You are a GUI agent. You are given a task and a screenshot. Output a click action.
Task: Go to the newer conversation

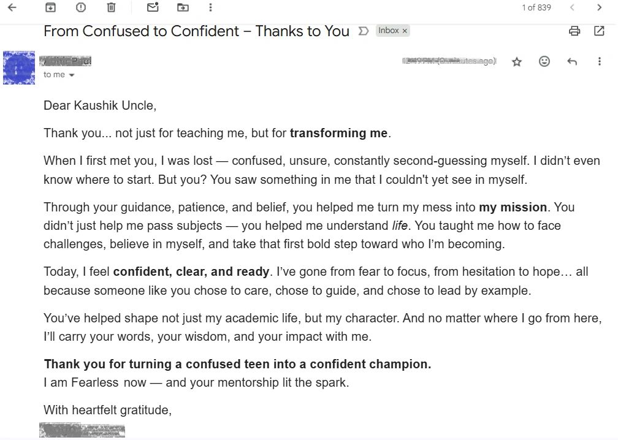(572, 8)
